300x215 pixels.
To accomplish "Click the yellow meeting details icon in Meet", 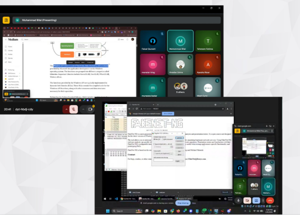I will (x=6, y=20).
